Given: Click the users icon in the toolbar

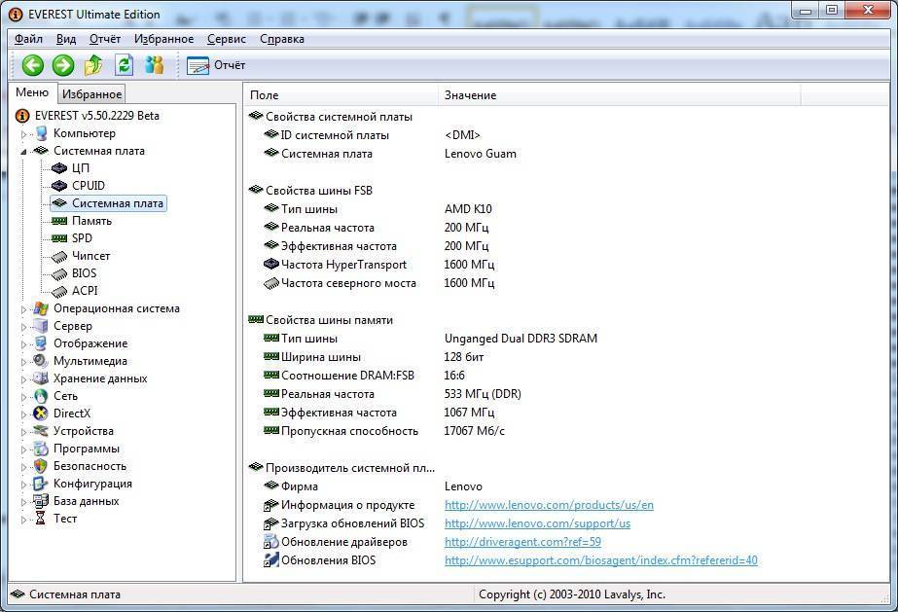Looking at the screenshot, I should pos(154,65).
